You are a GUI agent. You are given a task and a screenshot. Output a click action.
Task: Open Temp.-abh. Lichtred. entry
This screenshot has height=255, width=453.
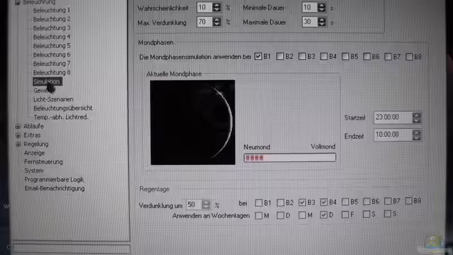coord(61,117)
